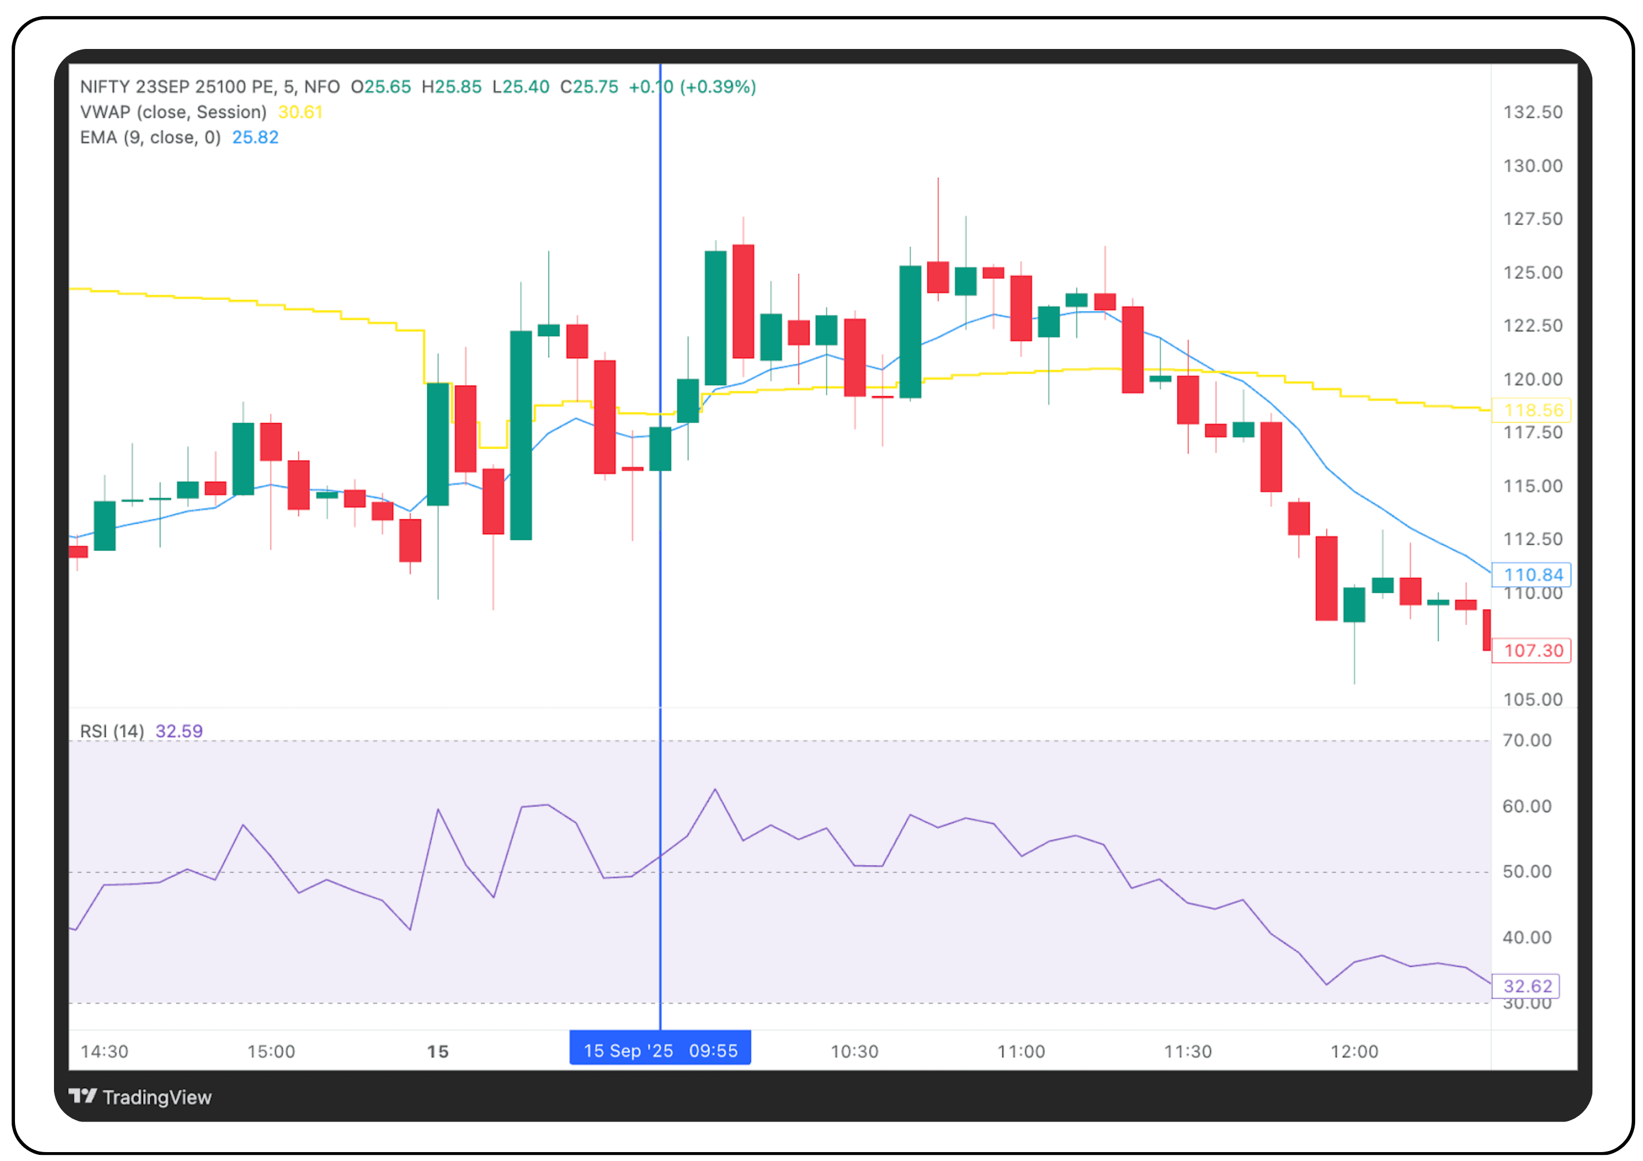
Task: Select the EMA (9, close, 0) legend label
Action: tap(150, 137)
